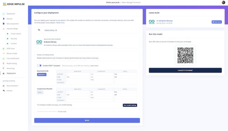The width and height of the screenshot is (228, 131).
Task: Click the Arduino logo in selected deployment
Action: point(39,42)
